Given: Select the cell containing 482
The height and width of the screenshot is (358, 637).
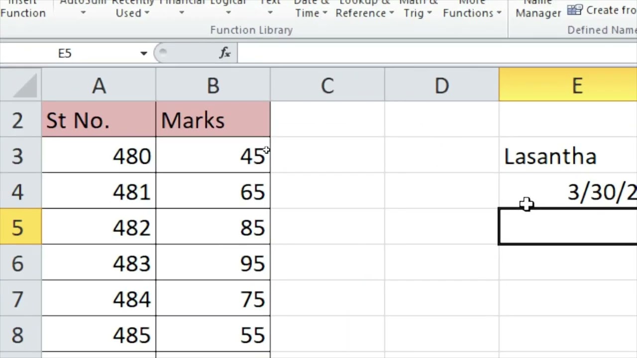Looking at the screenshot, I should tap(99, 227).
